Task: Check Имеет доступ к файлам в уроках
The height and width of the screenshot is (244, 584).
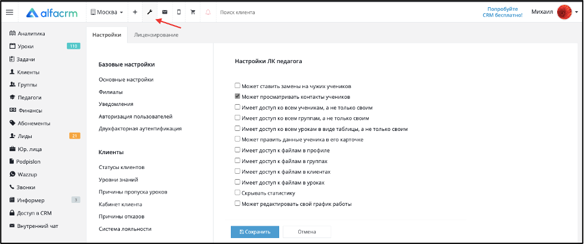Action: [237, 182]
